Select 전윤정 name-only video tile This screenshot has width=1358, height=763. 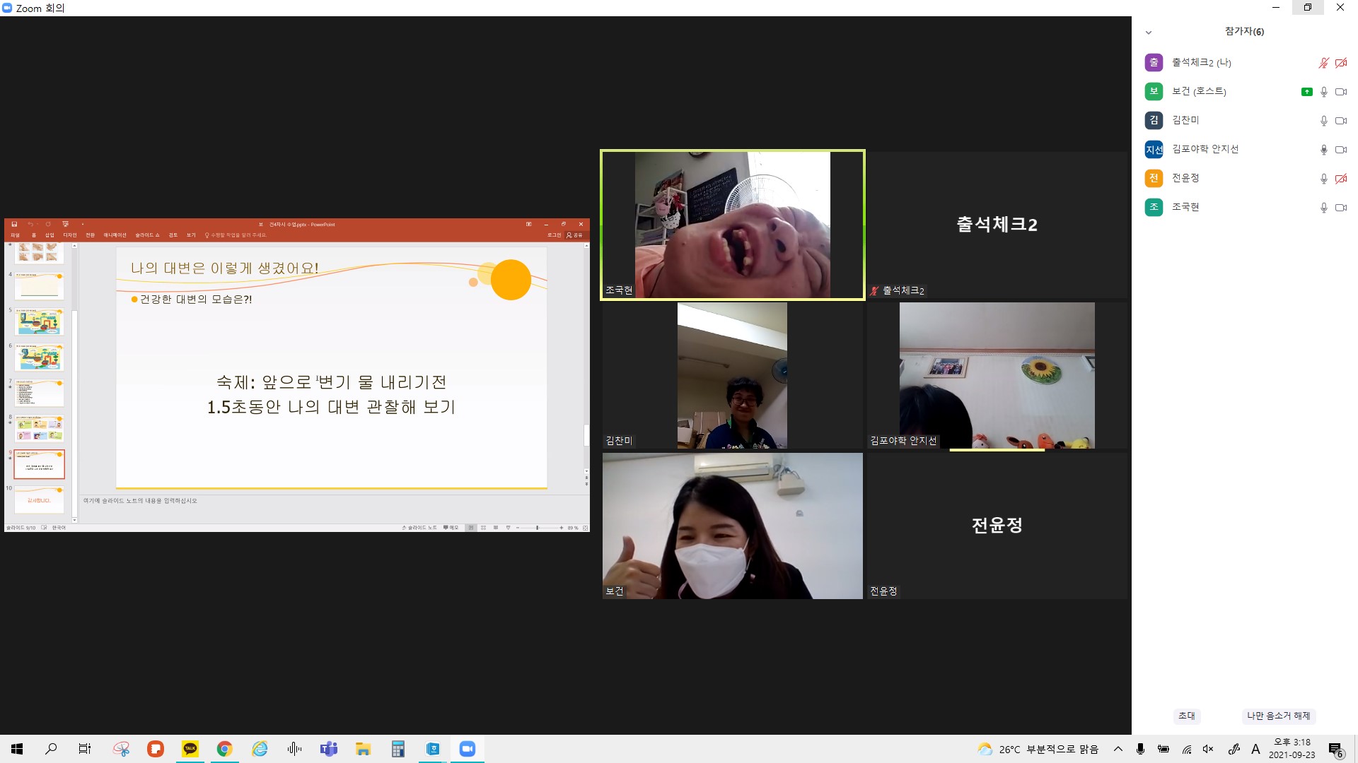(997, 526)
